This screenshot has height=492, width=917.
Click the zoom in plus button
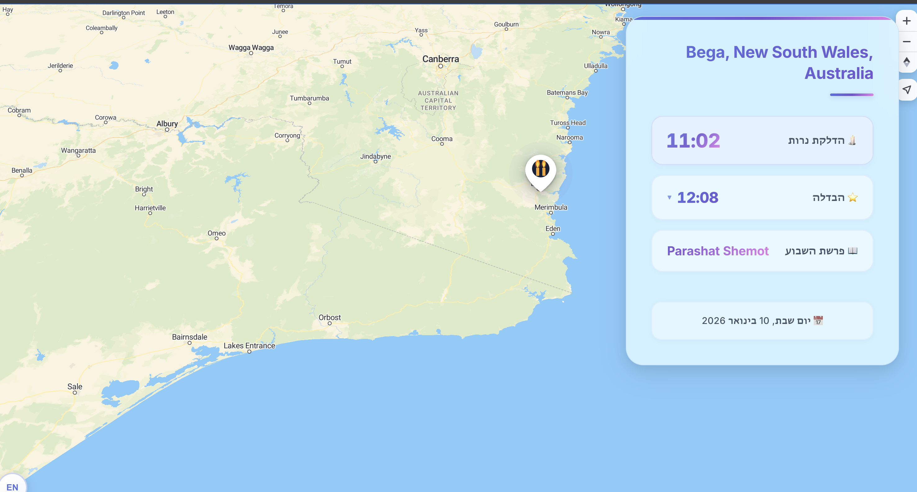click(906, 21)
